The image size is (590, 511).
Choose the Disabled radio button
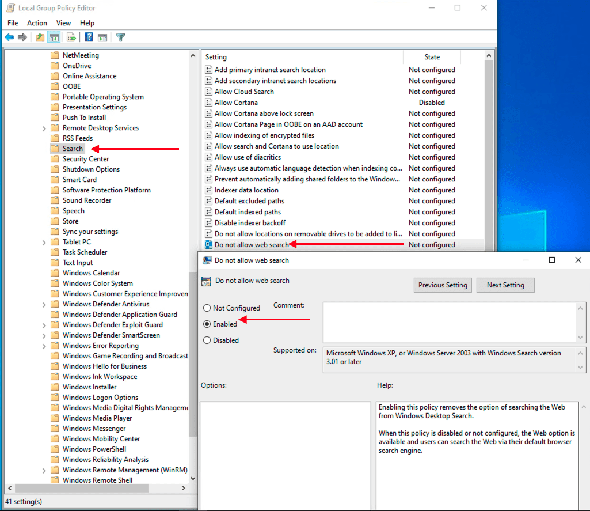pyautogui.click(x=207, y=340)
